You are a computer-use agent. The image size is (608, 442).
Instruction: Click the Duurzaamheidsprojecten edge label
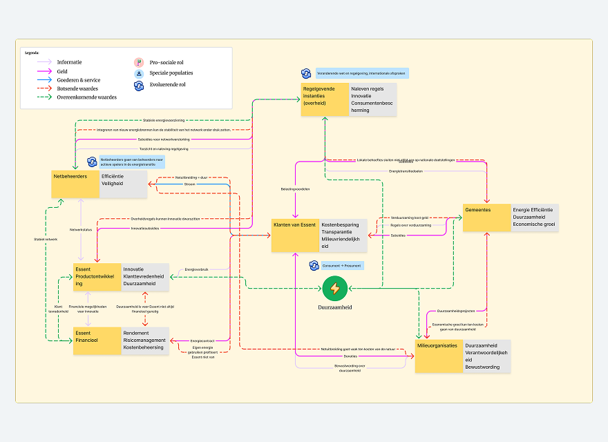tap(456, 311)
